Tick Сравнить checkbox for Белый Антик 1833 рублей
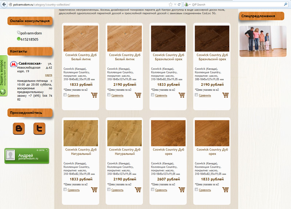The height and width of the screenshot is (209, 291). pyautogui.click(x=65, y=95)
